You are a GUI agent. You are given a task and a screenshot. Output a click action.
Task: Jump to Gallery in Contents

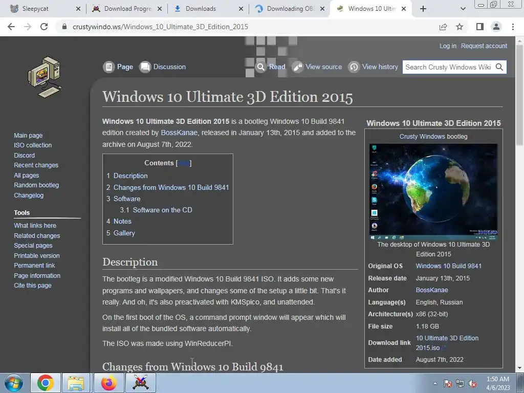(x=124, y=233)
